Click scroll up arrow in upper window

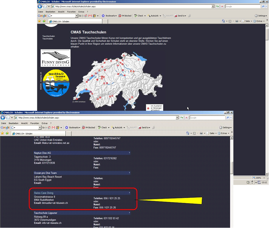(x=267, y=25)
